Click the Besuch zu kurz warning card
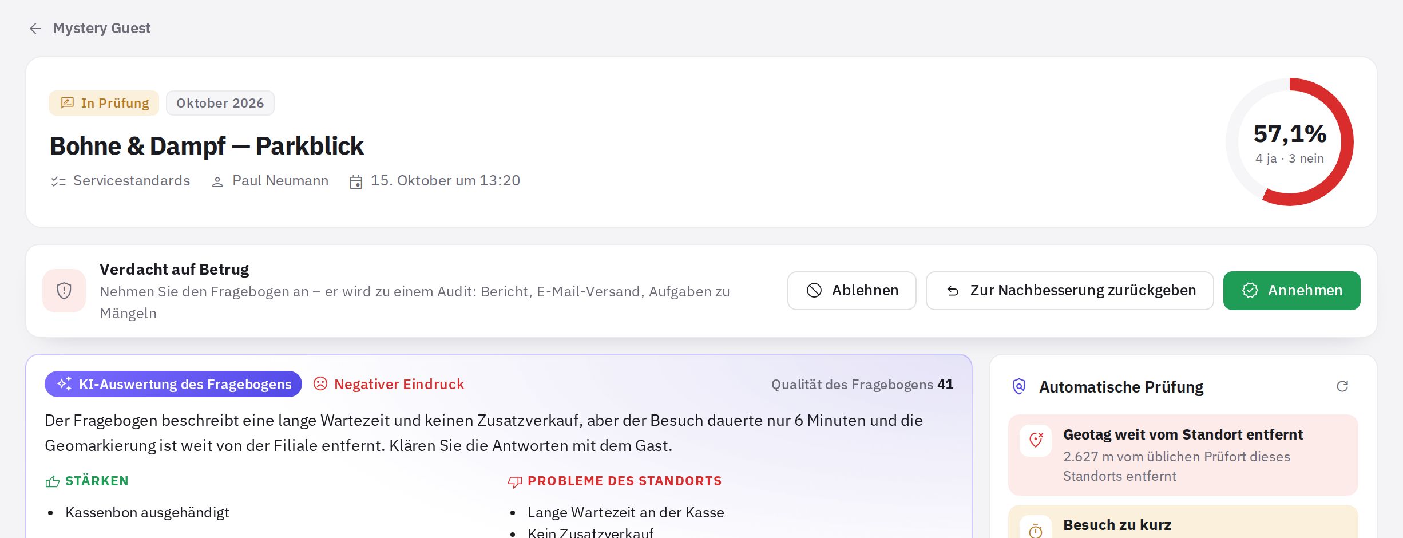Viewport: 1403px width, 538px height. pos(1183,522)
